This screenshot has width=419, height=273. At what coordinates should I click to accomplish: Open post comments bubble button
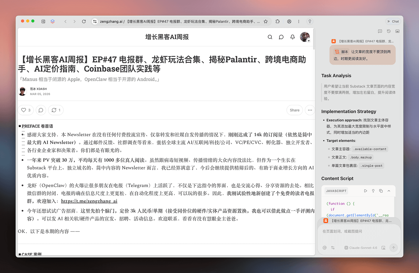pos(41,110)
